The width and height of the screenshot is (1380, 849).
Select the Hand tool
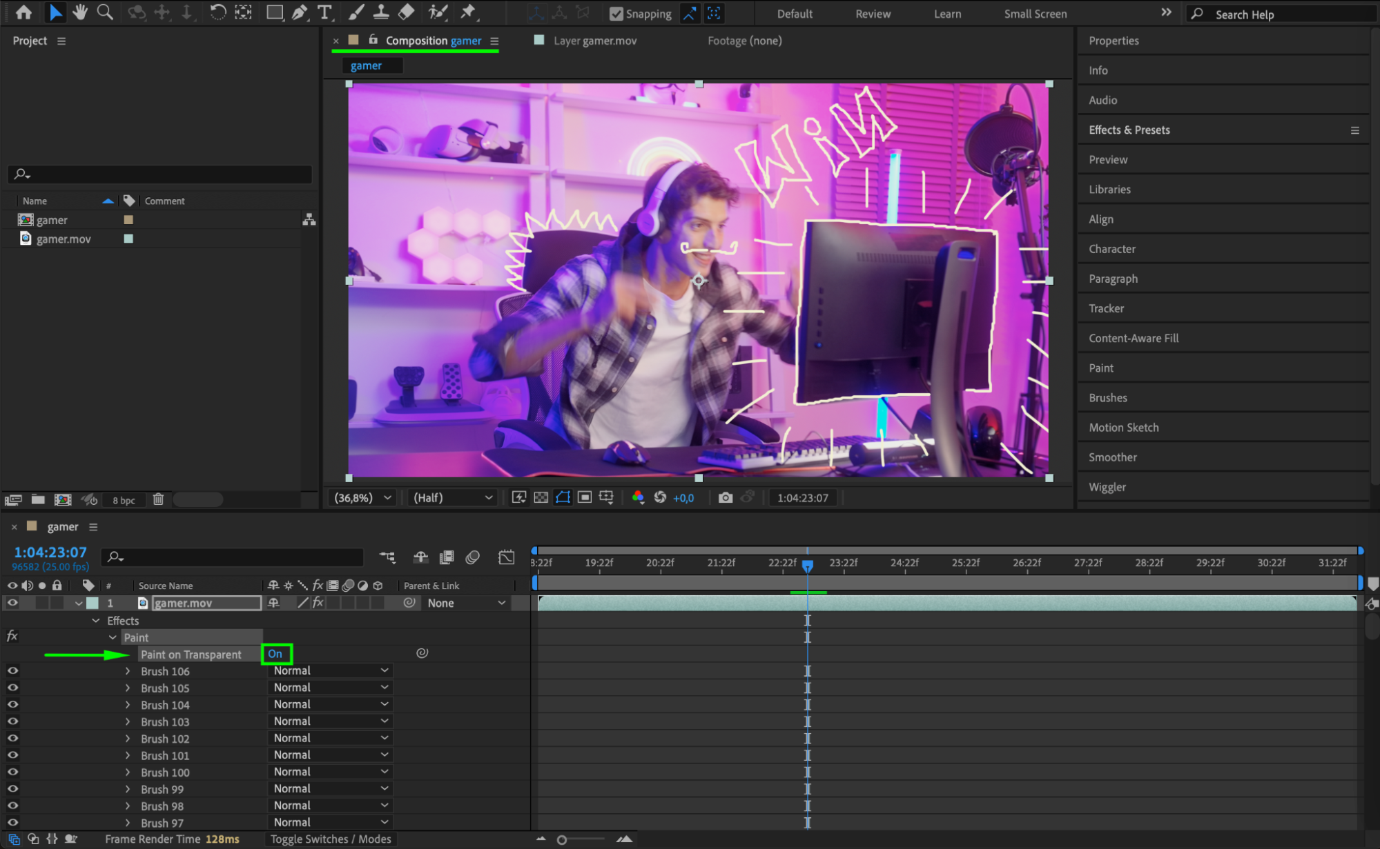click(80, 12)
